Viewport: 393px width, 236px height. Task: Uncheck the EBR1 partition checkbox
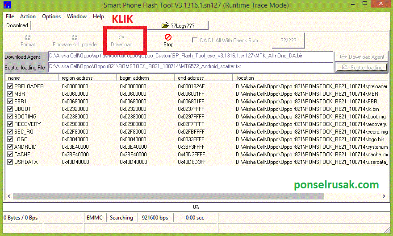click(x=10, y=102)
